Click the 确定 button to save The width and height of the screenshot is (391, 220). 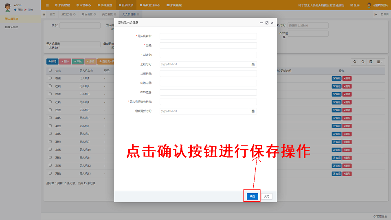click(x=253, y=196)
